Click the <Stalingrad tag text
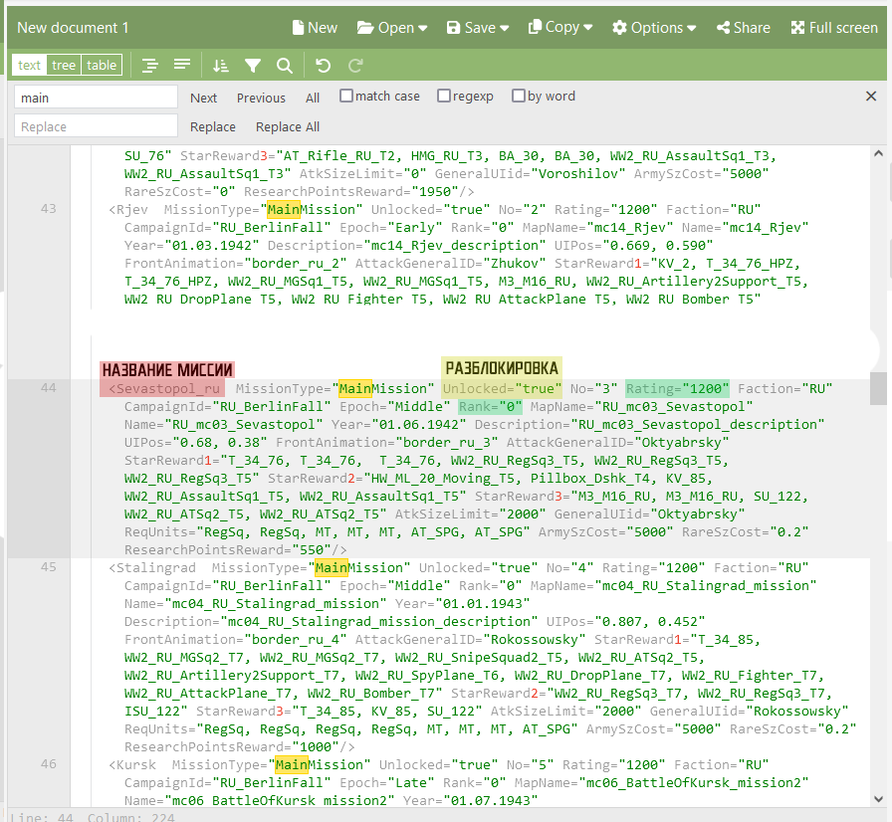Screen dimensions: 892x822 152,568
